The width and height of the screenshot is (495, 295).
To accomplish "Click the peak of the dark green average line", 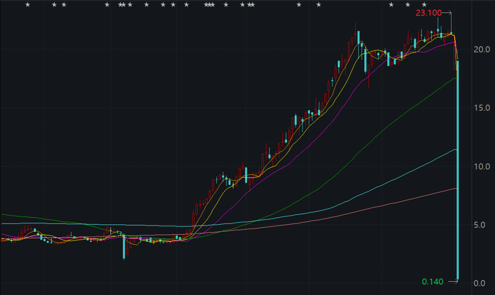I will [455, 78].
